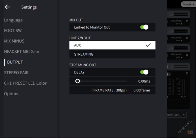Select STREAMING for Line 7/8 Out

coord(112,54)
